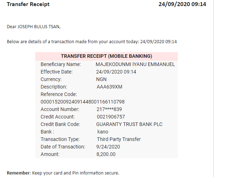This screenshot has height=177, width=239.
Task: Click the Transfer Receipt heading
Action: tap(28, 4)
